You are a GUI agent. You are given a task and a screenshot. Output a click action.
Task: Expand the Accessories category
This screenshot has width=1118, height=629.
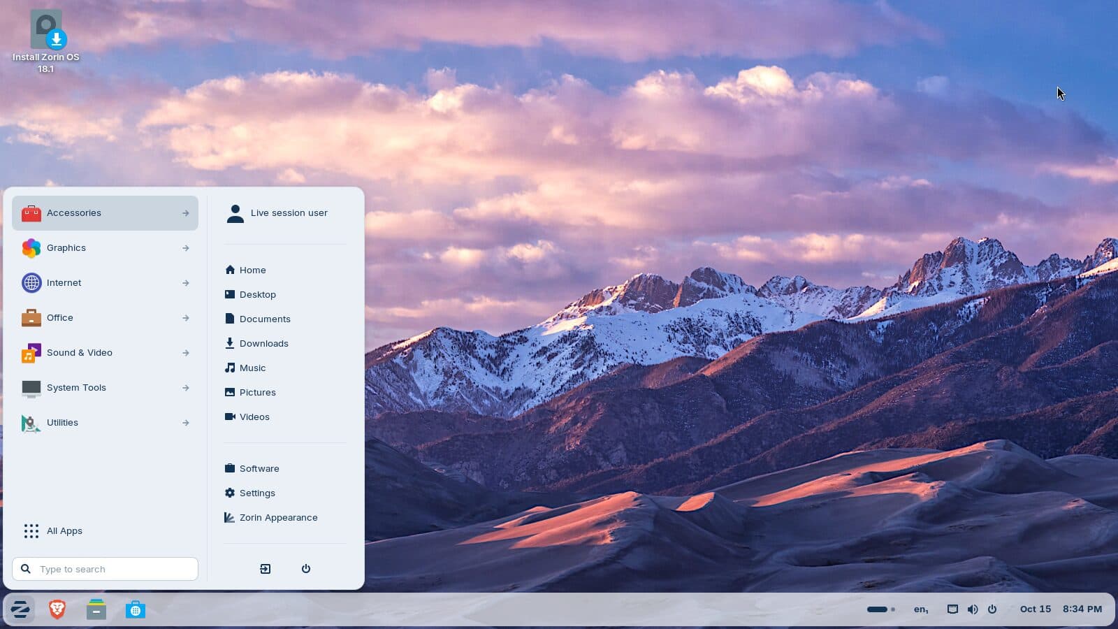[105, 213]
